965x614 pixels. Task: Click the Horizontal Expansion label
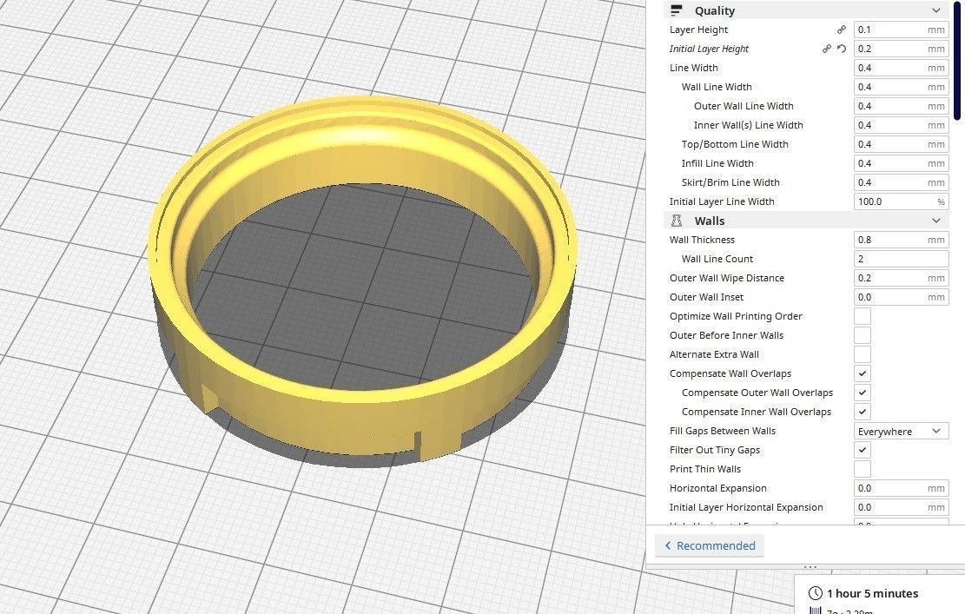coord(718,488)
